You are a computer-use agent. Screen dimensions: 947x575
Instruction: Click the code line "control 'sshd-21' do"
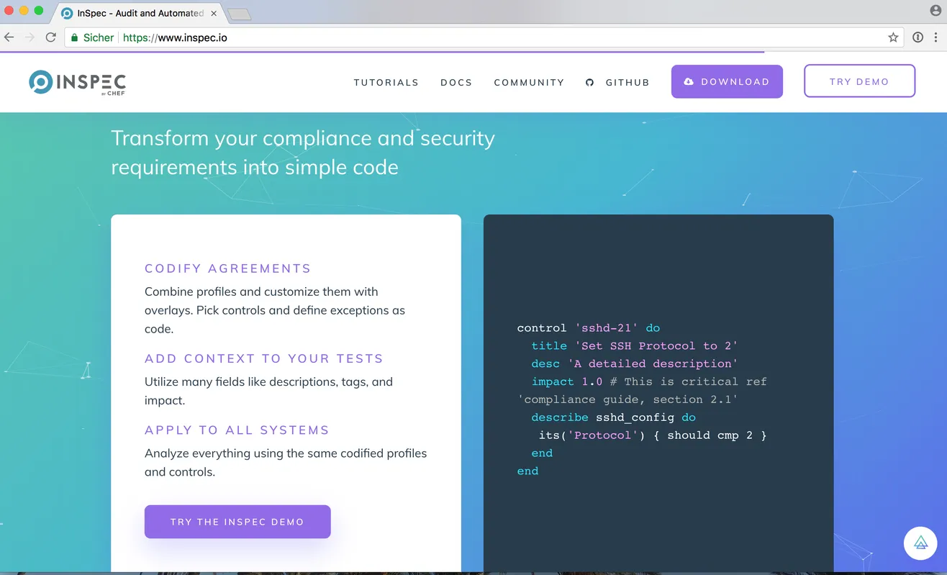tap(589, 327)
